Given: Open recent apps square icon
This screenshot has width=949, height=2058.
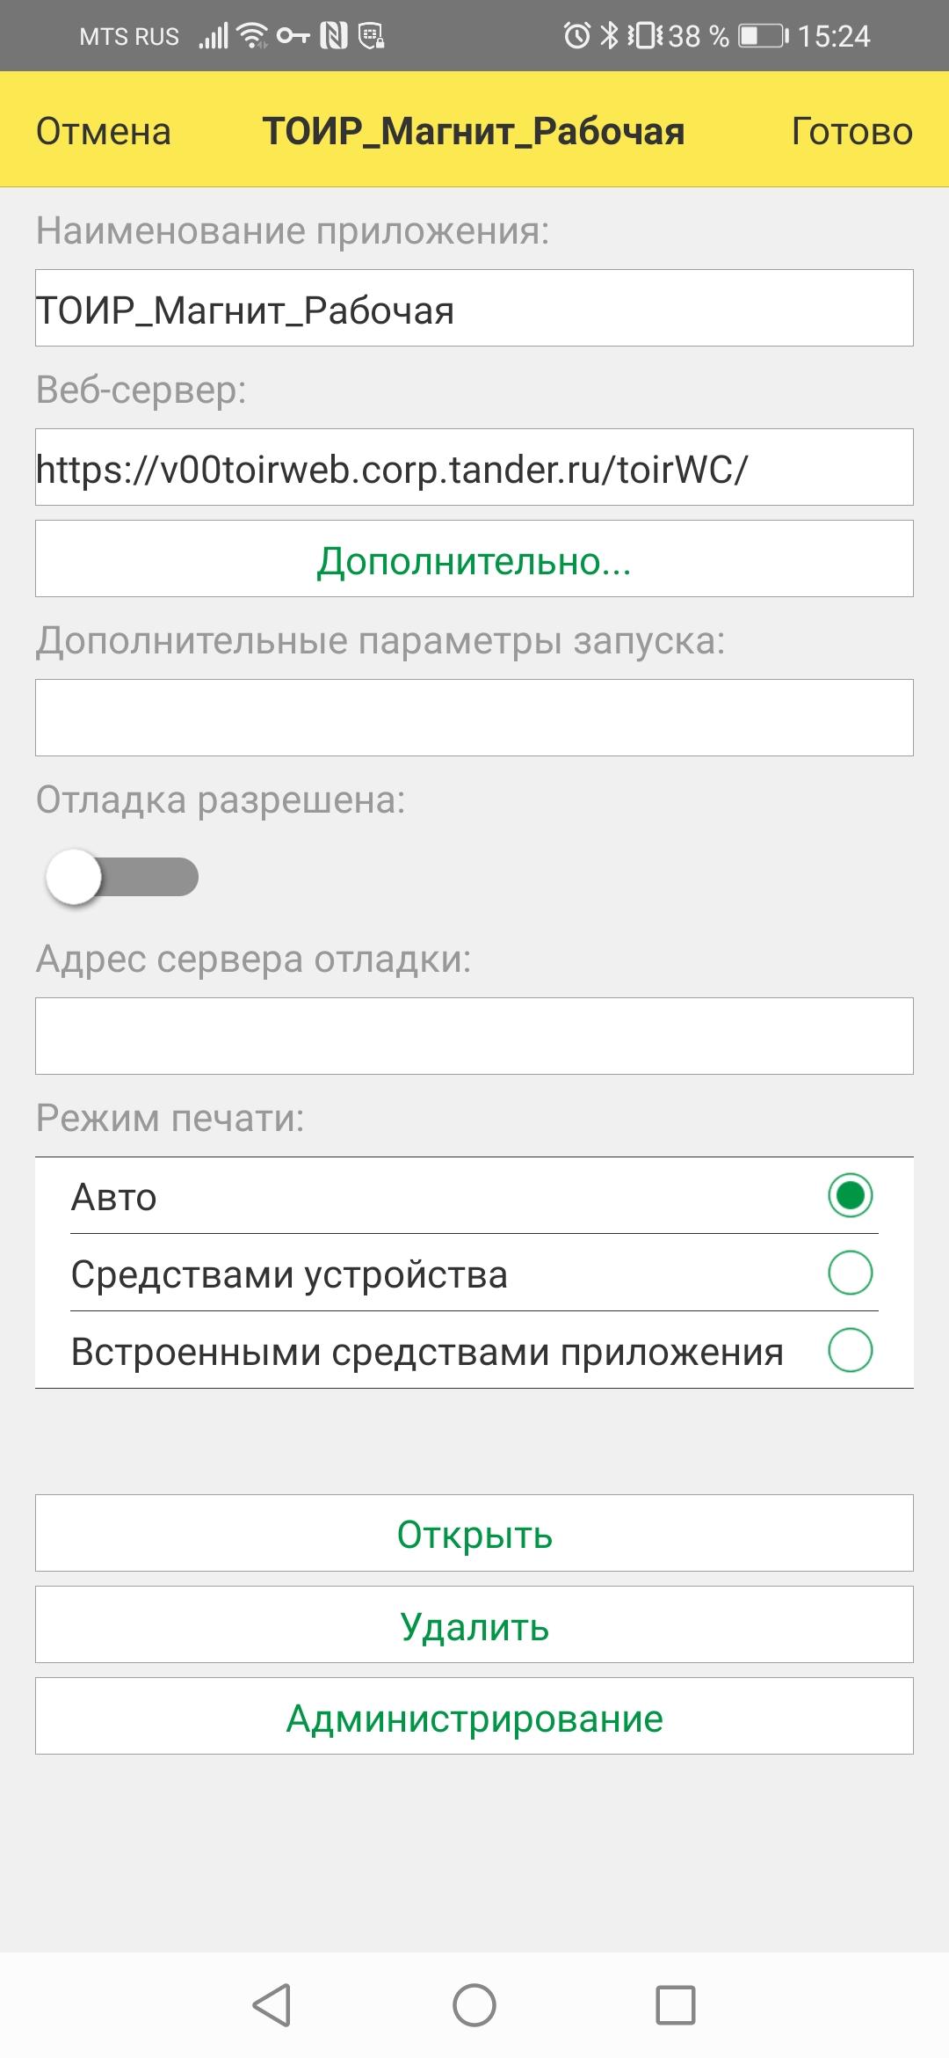Looking at the screenshot, I should coord(676,2005).
